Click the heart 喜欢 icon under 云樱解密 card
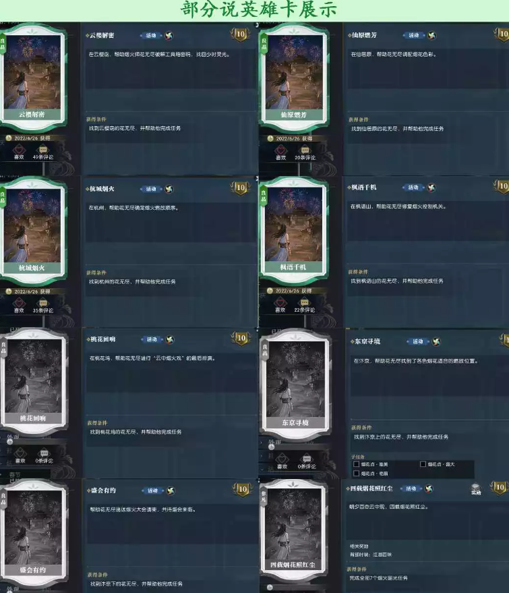This screenshot has width=509, height=593. pos(19,150)
